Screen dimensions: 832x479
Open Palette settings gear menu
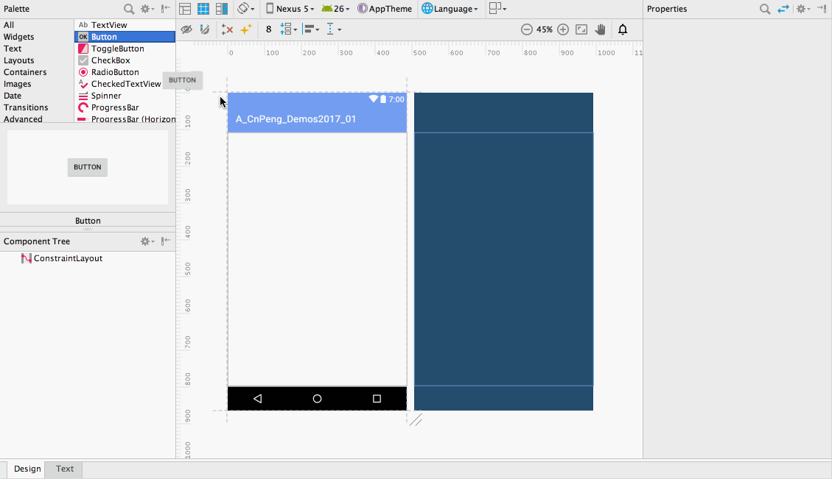click(147, 9)
